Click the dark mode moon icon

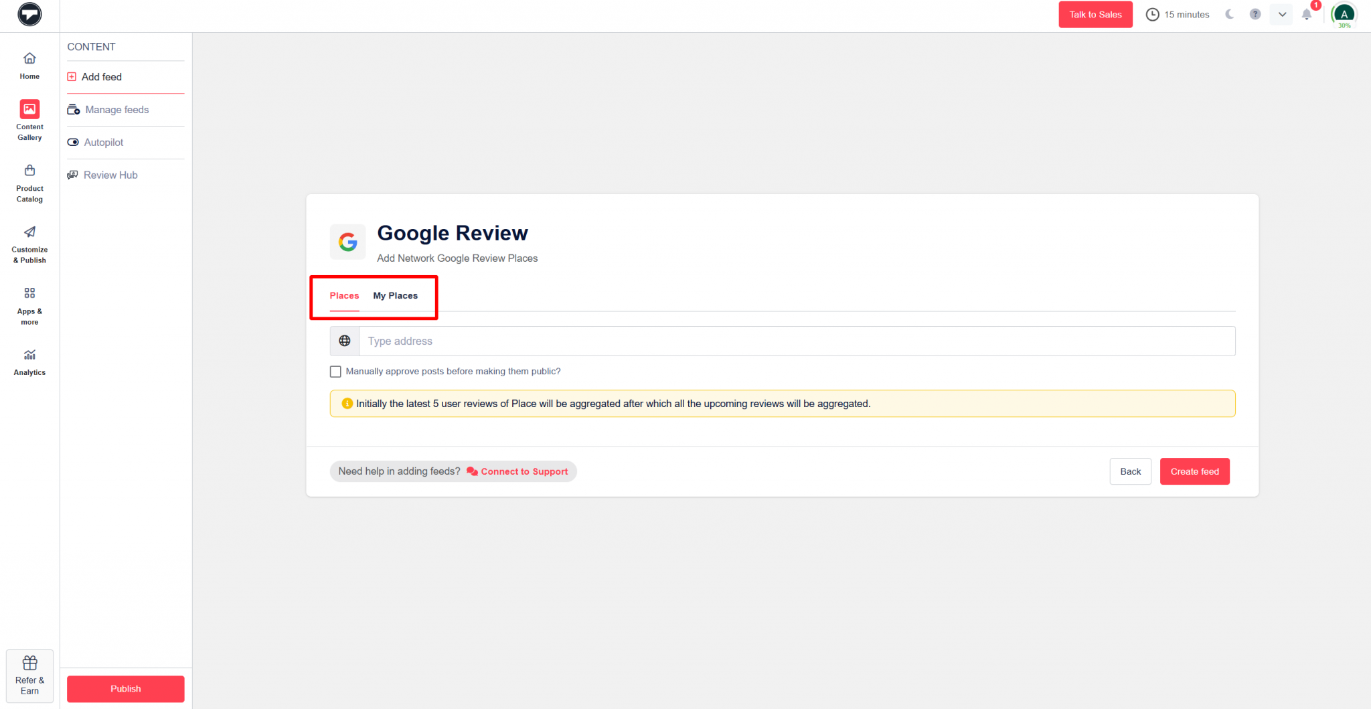point(1229,14)
